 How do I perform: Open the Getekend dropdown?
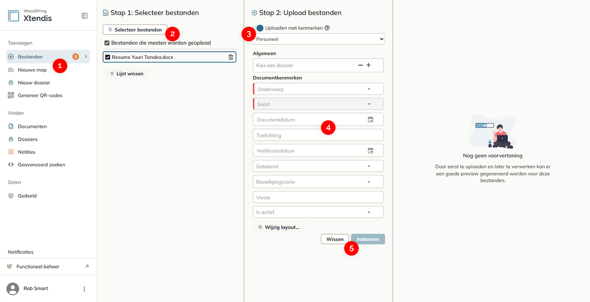318,166
